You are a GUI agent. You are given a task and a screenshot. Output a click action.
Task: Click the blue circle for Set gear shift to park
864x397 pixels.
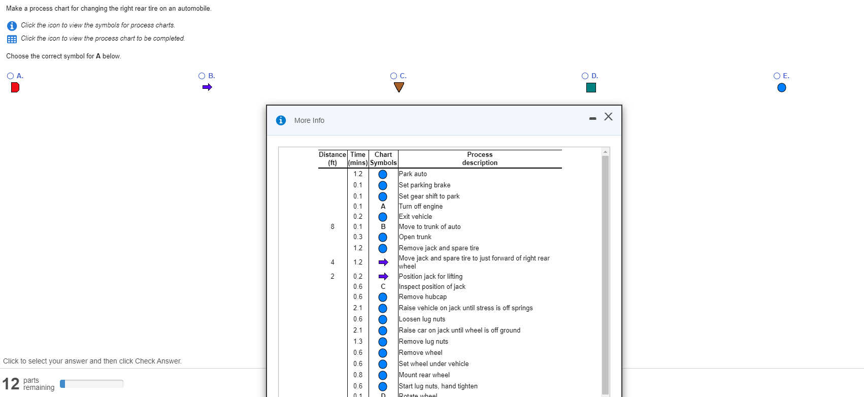click(x=383, y=196)
